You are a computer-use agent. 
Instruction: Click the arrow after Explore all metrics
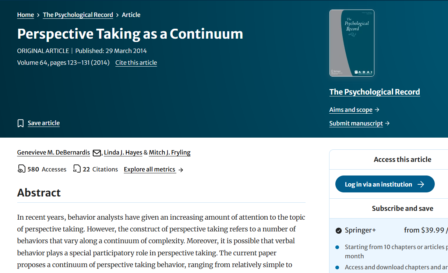181,170
